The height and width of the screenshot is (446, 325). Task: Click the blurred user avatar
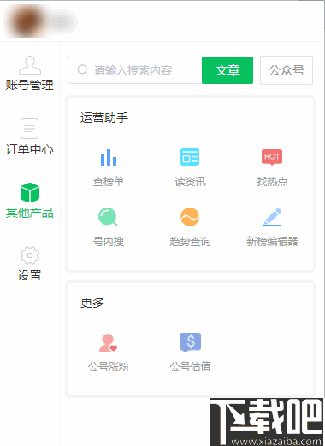pyautogui.click(x=27, y=21)
